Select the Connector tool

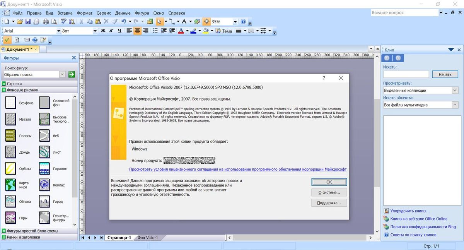click(172, 22)
